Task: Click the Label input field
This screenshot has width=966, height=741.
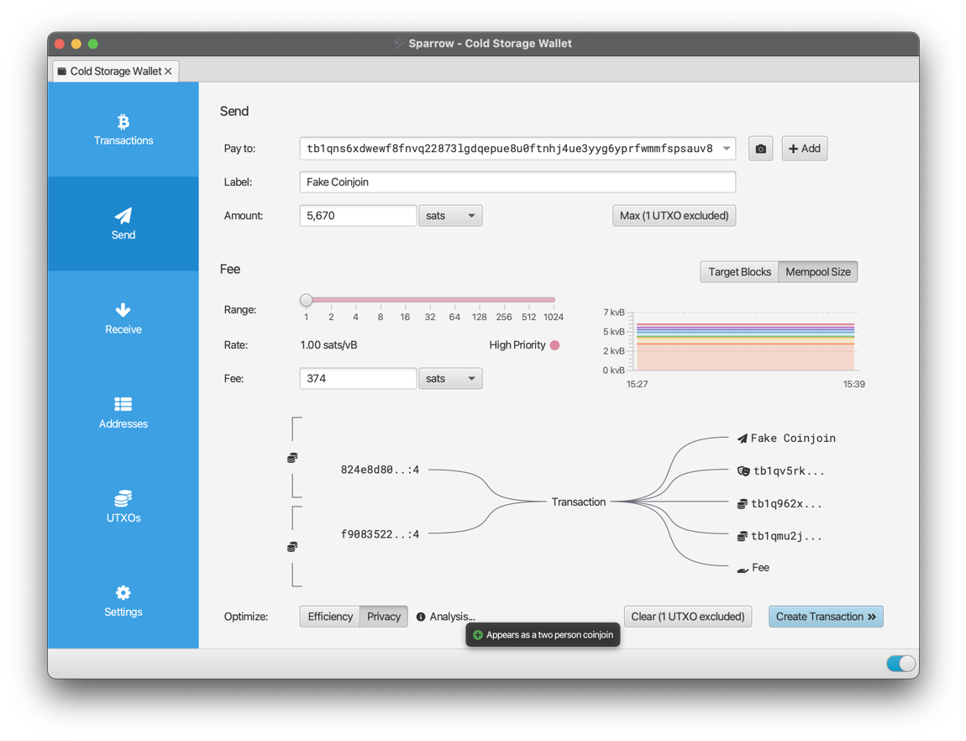Action: 517,182
